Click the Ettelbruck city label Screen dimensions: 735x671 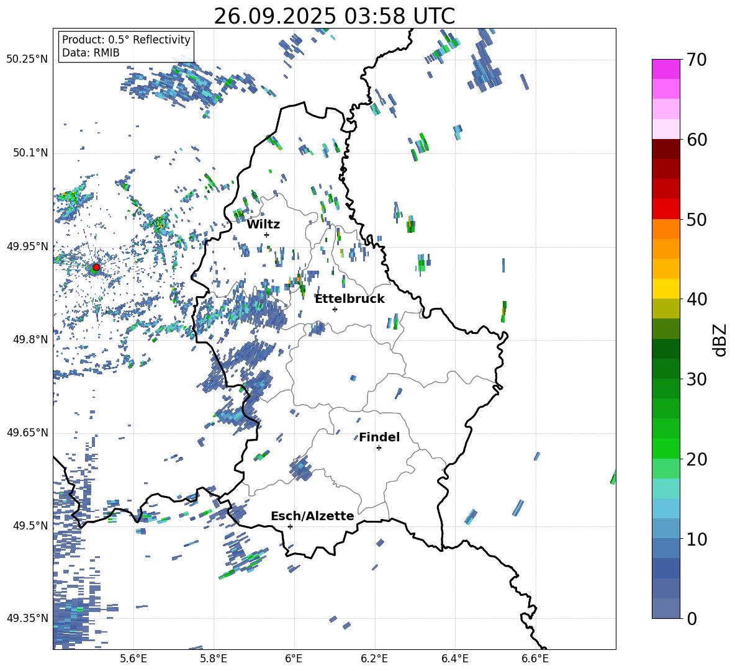click(349, 299)
